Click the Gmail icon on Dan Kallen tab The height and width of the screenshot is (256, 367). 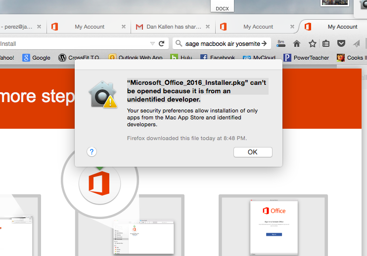139,27
